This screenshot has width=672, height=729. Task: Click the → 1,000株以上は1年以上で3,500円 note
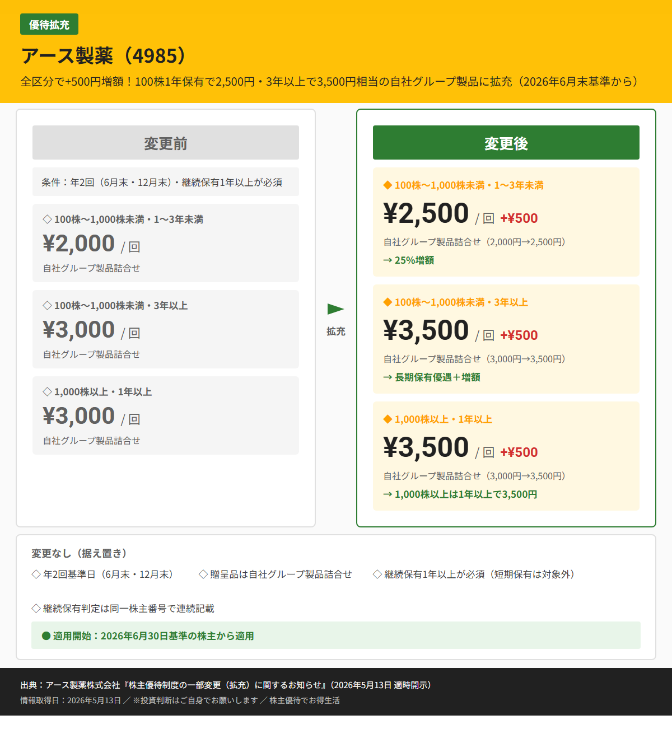pos(460,494)
